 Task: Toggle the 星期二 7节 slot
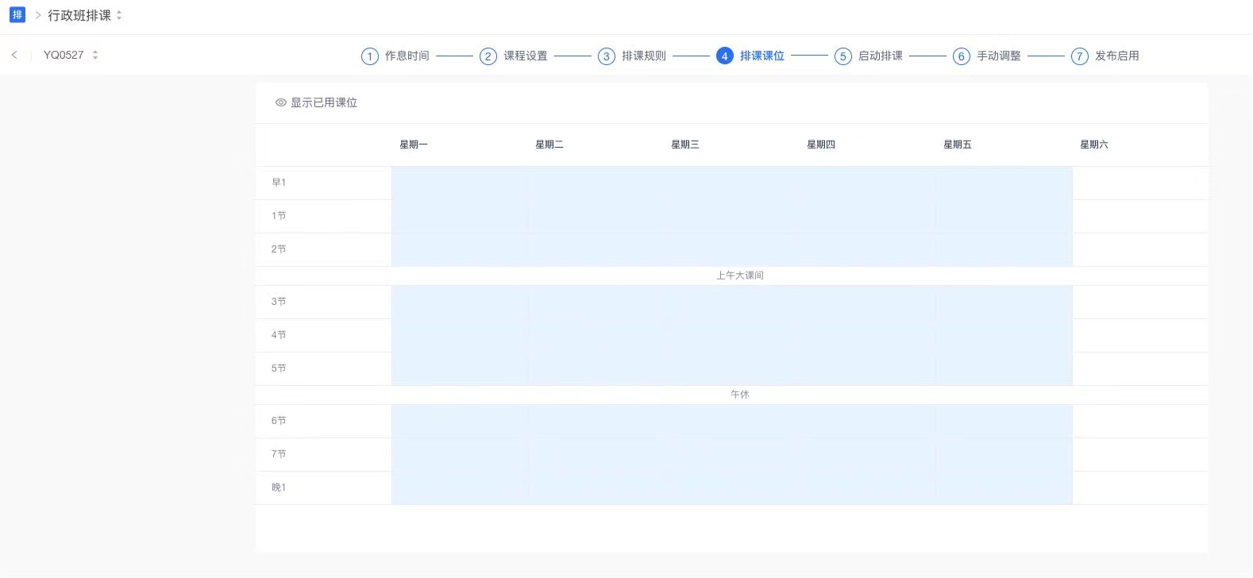(x=596, y=455)
